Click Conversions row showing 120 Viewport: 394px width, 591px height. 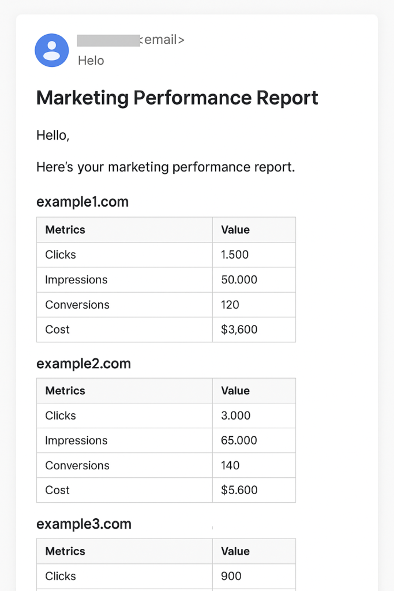pos(166,305)
